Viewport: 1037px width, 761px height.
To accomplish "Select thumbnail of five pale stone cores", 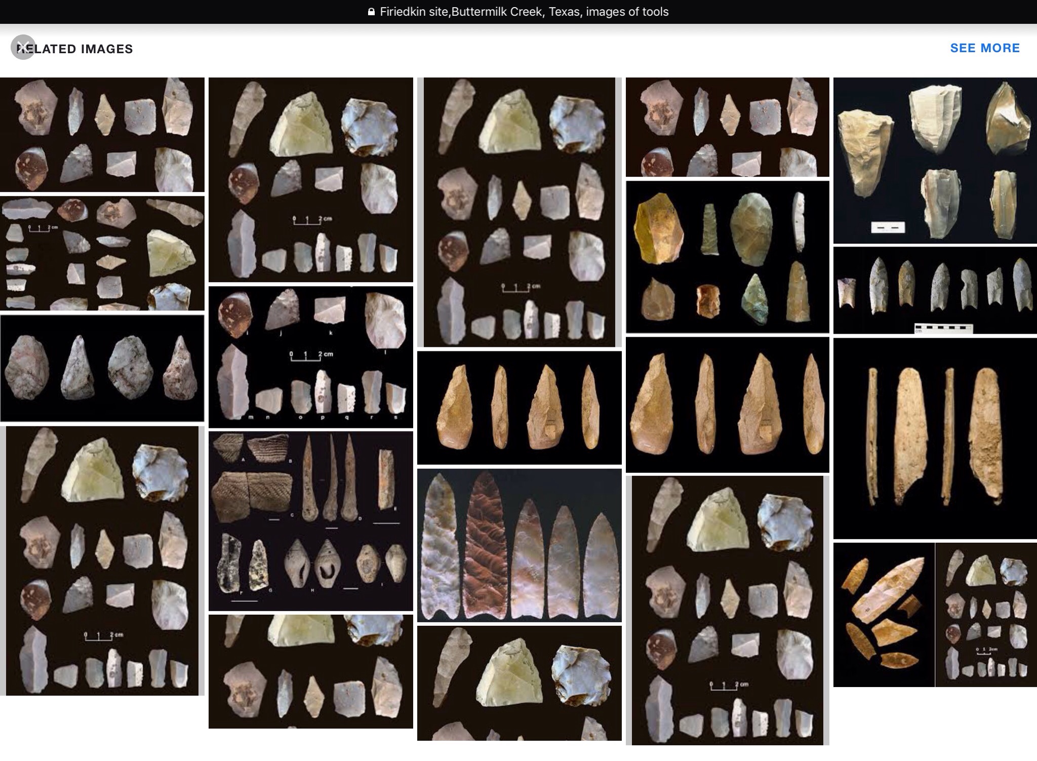I will (935, 160).
